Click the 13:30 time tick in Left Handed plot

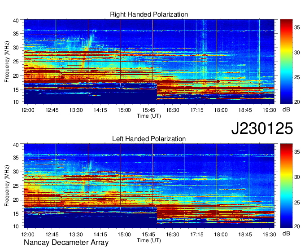[x=76, y=235]
